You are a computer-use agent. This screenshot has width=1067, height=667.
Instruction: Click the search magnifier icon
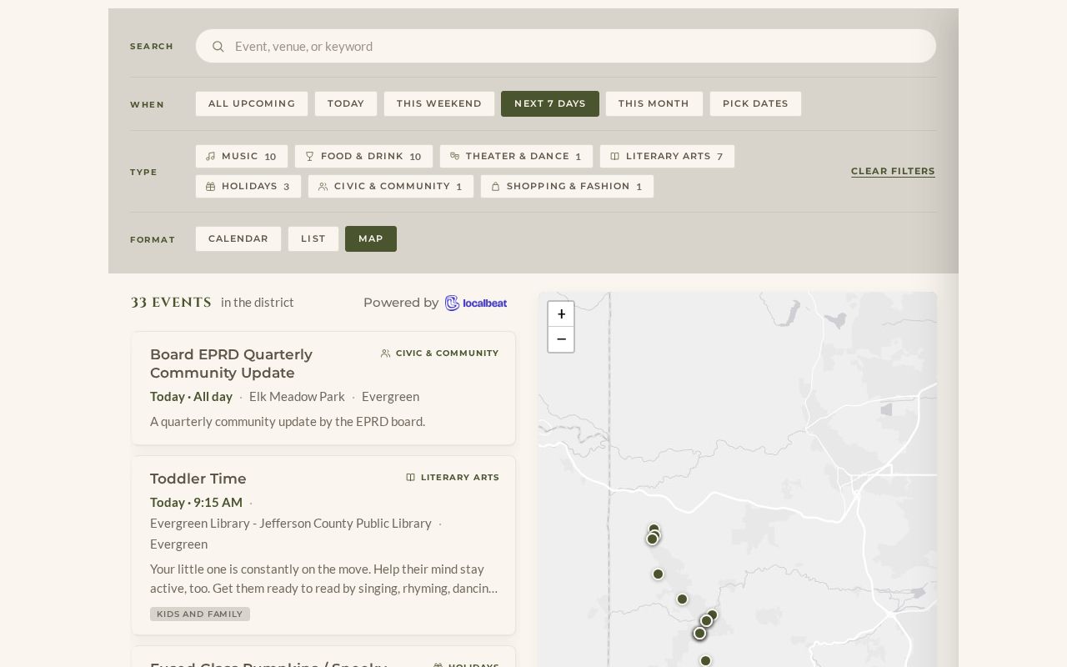(x=218, y=47)
